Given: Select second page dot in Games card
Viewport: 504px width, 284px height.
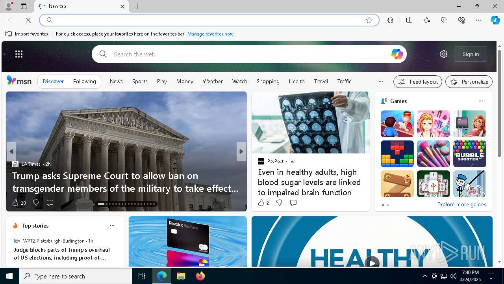Looking at the screenshot, I should [x=388, y=205].
